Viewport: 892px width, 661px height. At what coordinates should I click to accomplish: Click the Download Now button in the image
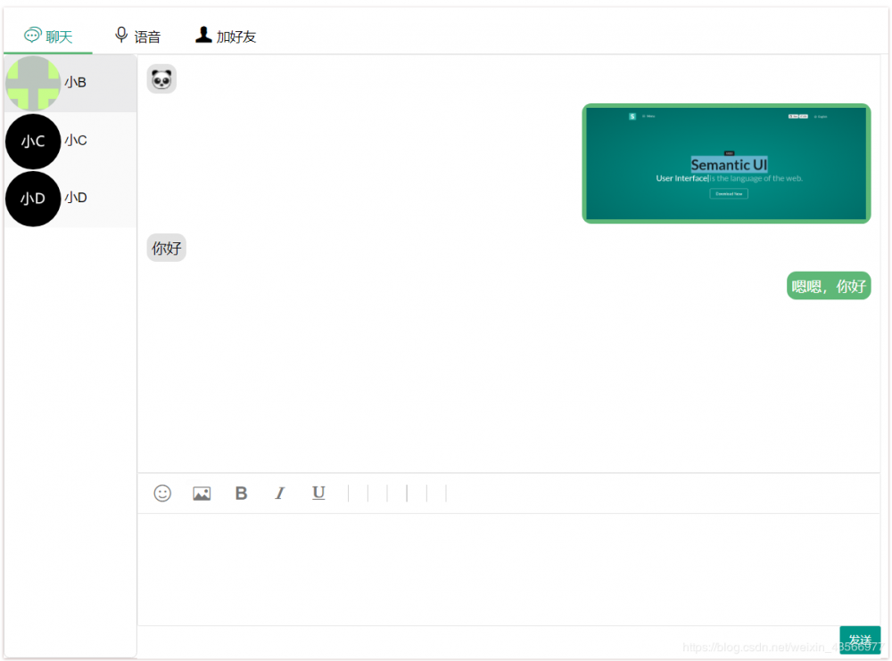coord(728,193)
